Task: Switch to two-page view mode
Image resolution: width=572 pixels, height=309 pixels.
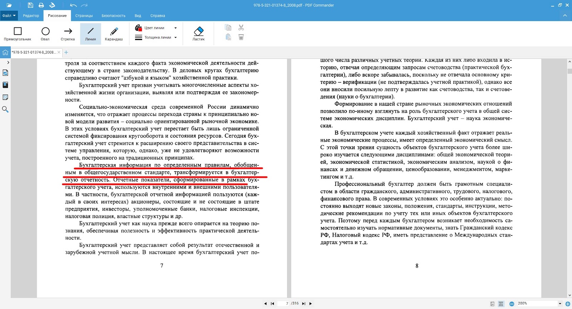Action: (501, 304)
